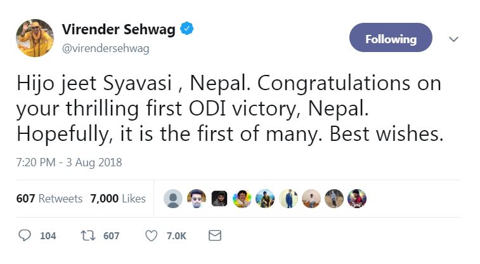Viewport: 480px width, 264px height.
Task: Expand the tweet options chevron
Action: click(453, 39)
